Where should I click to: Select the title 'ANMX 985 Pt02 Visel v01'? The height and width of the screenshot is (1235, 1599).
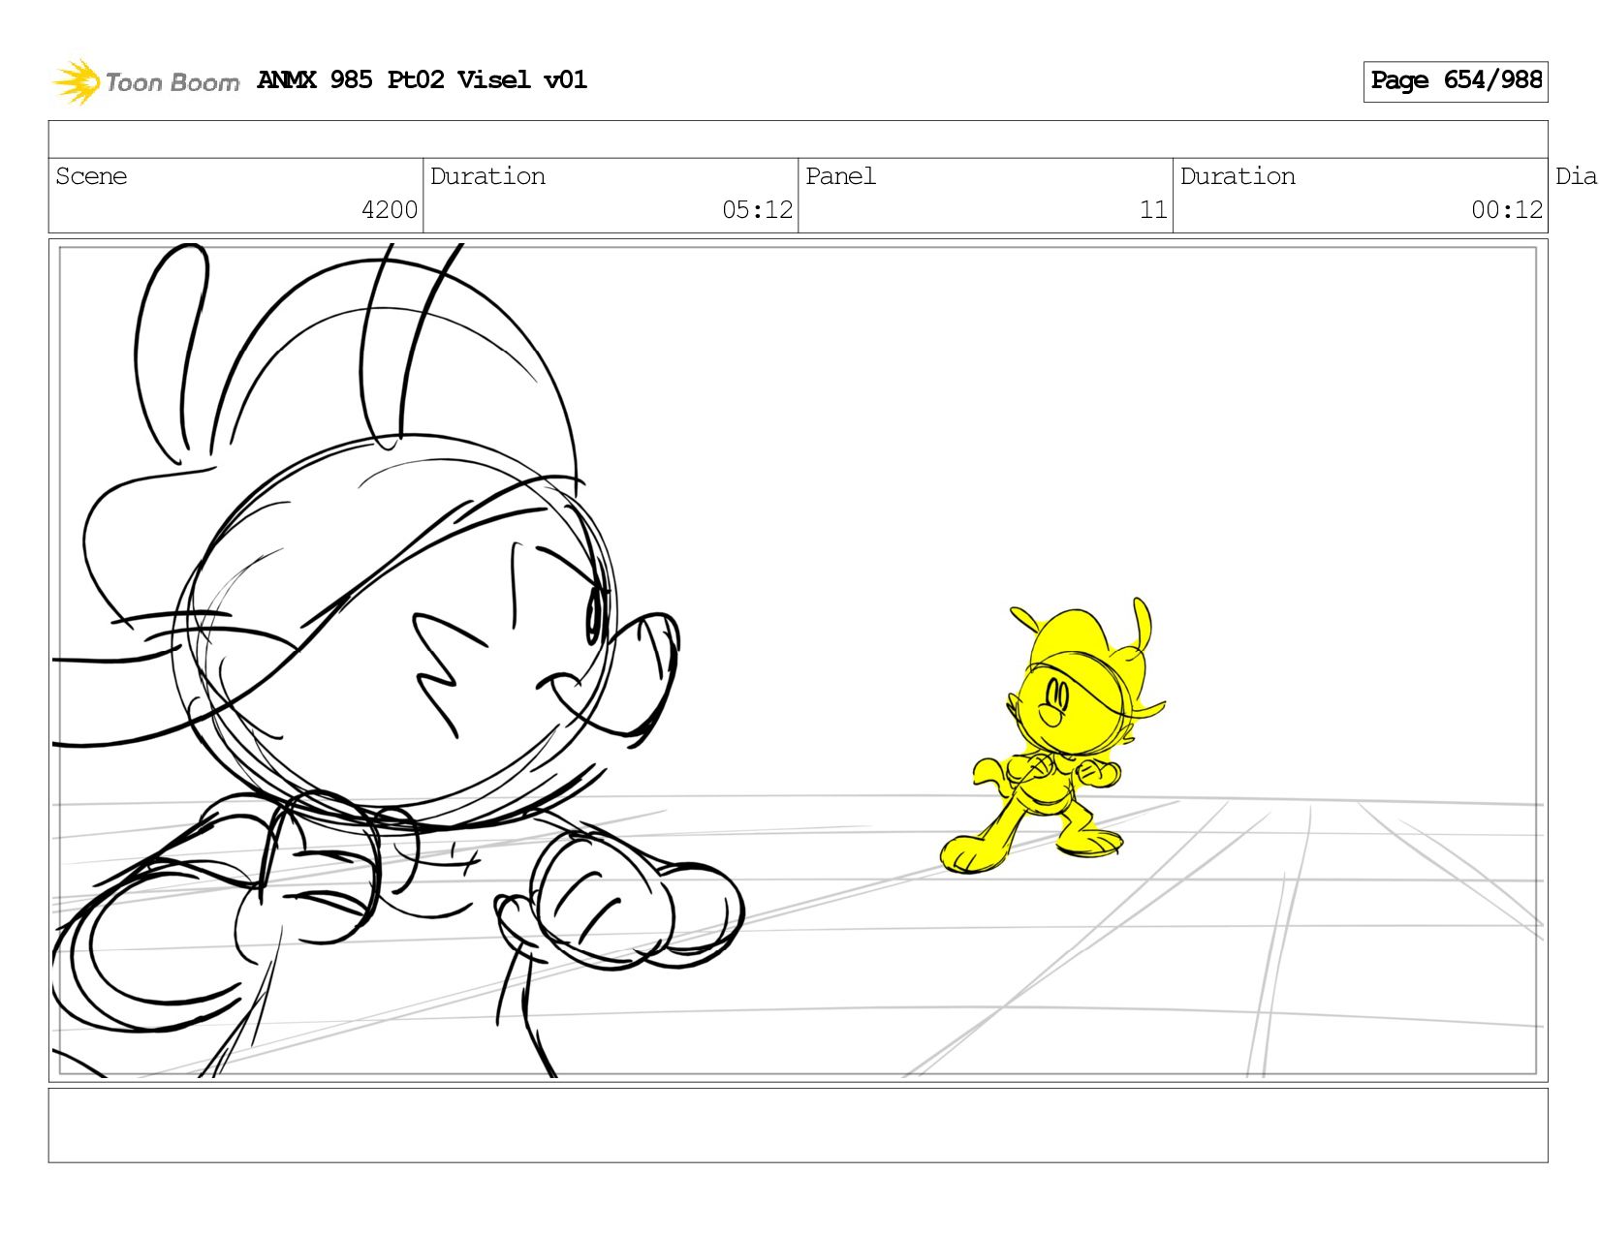(423, 79)
